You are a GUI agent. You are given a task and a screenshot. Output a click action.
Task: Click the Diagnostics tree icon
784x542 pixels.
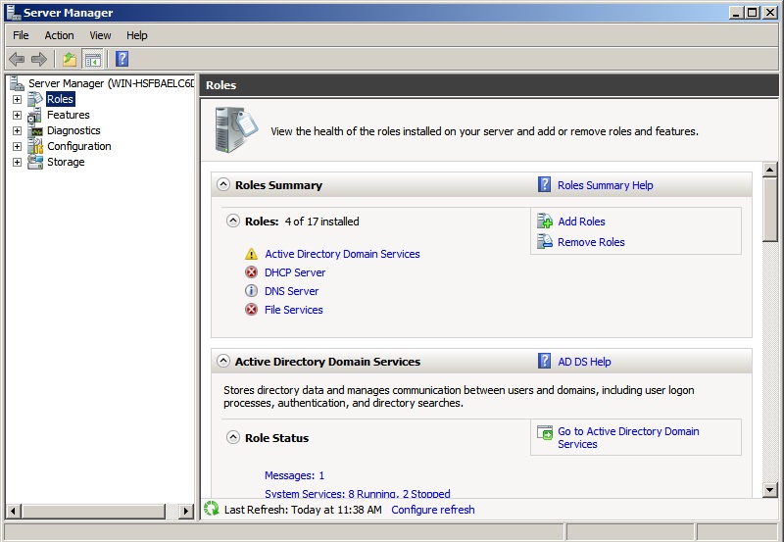tap(35, 130)
